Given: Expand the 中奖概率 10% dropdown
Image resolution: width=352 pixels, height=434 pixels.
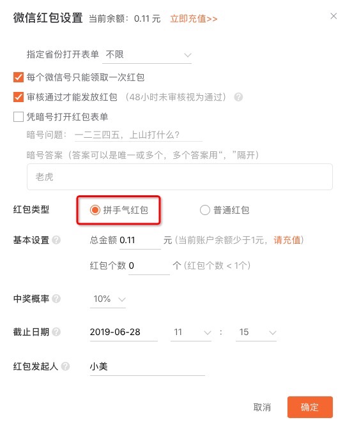Looking at the screenshot, I should pyautogui.click(x=108, y=299).
